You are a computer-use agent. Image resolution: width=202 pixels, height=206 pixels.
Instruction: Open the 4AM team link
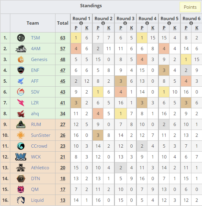click(x=36, y=49)
